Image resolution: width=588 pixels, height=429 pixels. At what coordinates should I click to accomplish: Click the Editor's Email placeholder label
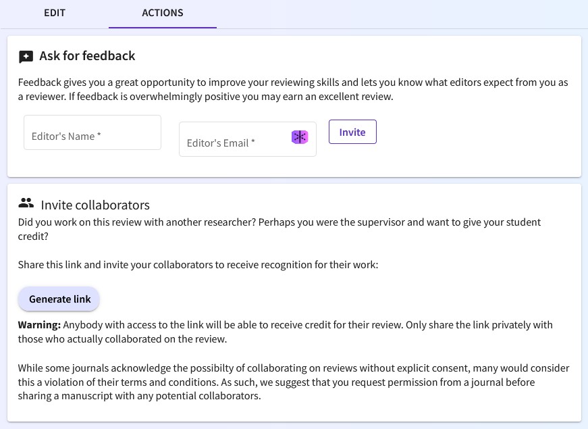point(221,143)
